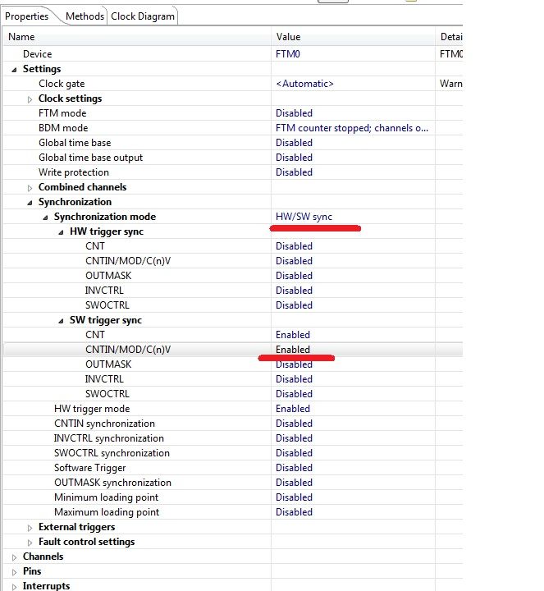Click SW trigger sync CNT Enabled value

293,335
